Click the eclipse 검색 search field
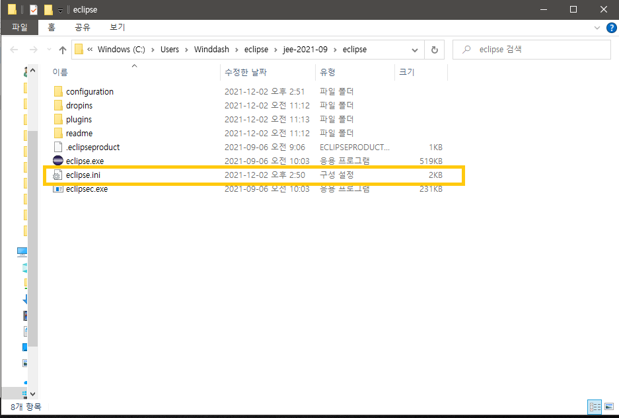Image resolution: width=619 pixels, height=418 pixels. point(531,50)
